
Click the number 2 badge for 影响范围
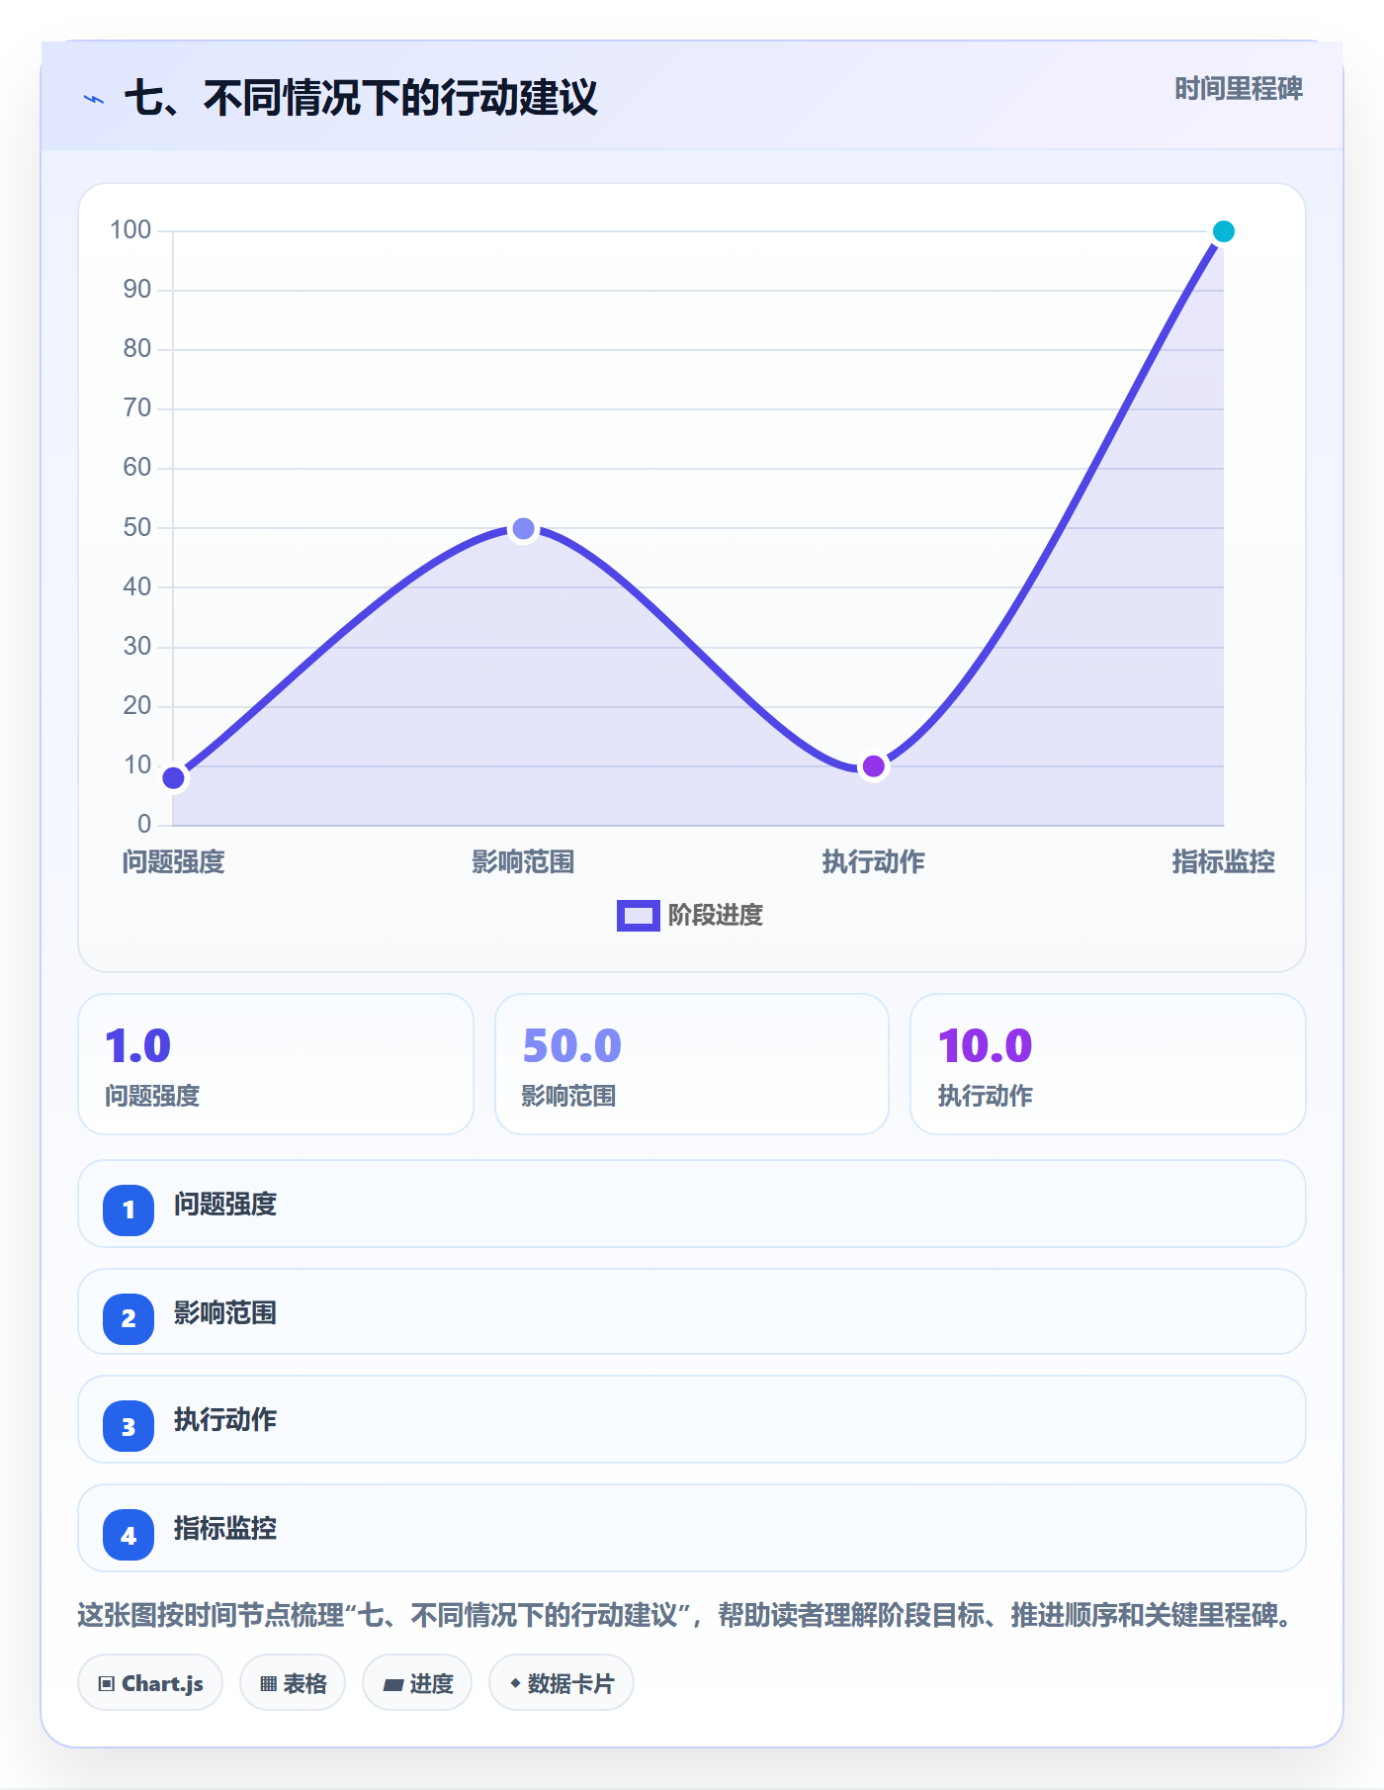click(129, 1318)
